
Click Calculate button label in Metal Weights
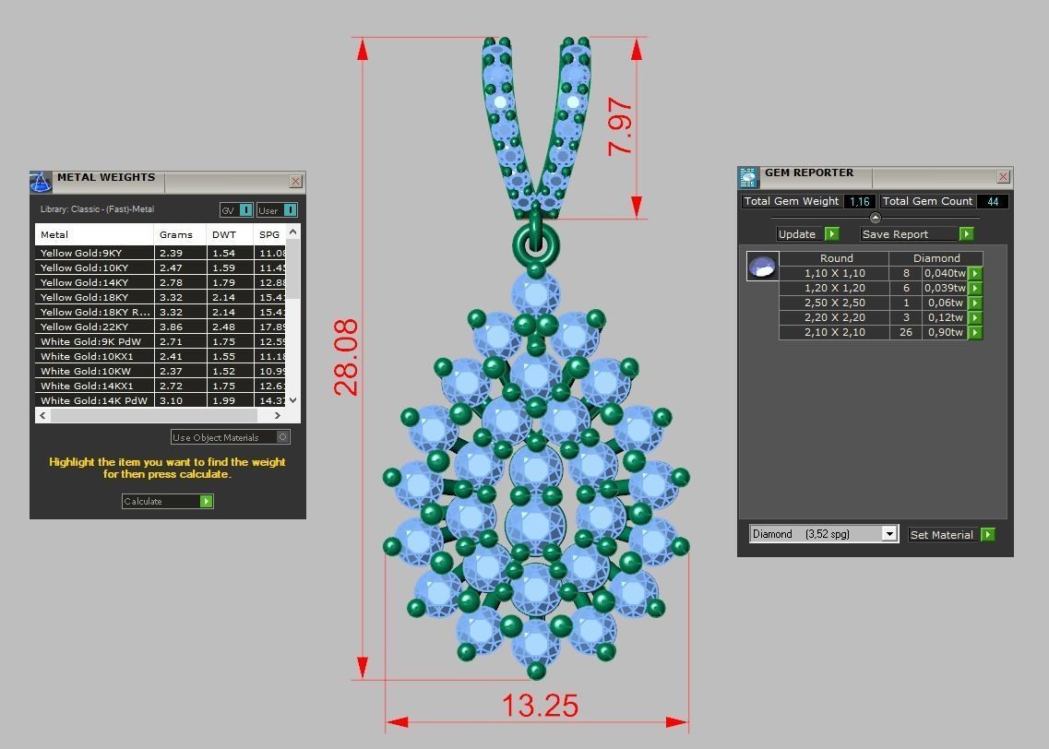[143, 501]
